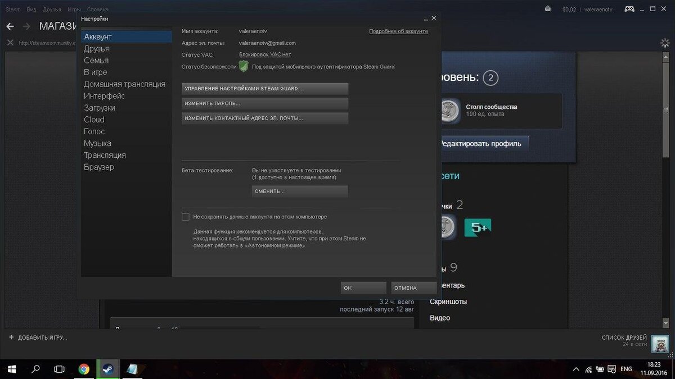Click the Steam Guard green shield icon
This screenshot has height=379, width=675.
[x=244, y=66]
